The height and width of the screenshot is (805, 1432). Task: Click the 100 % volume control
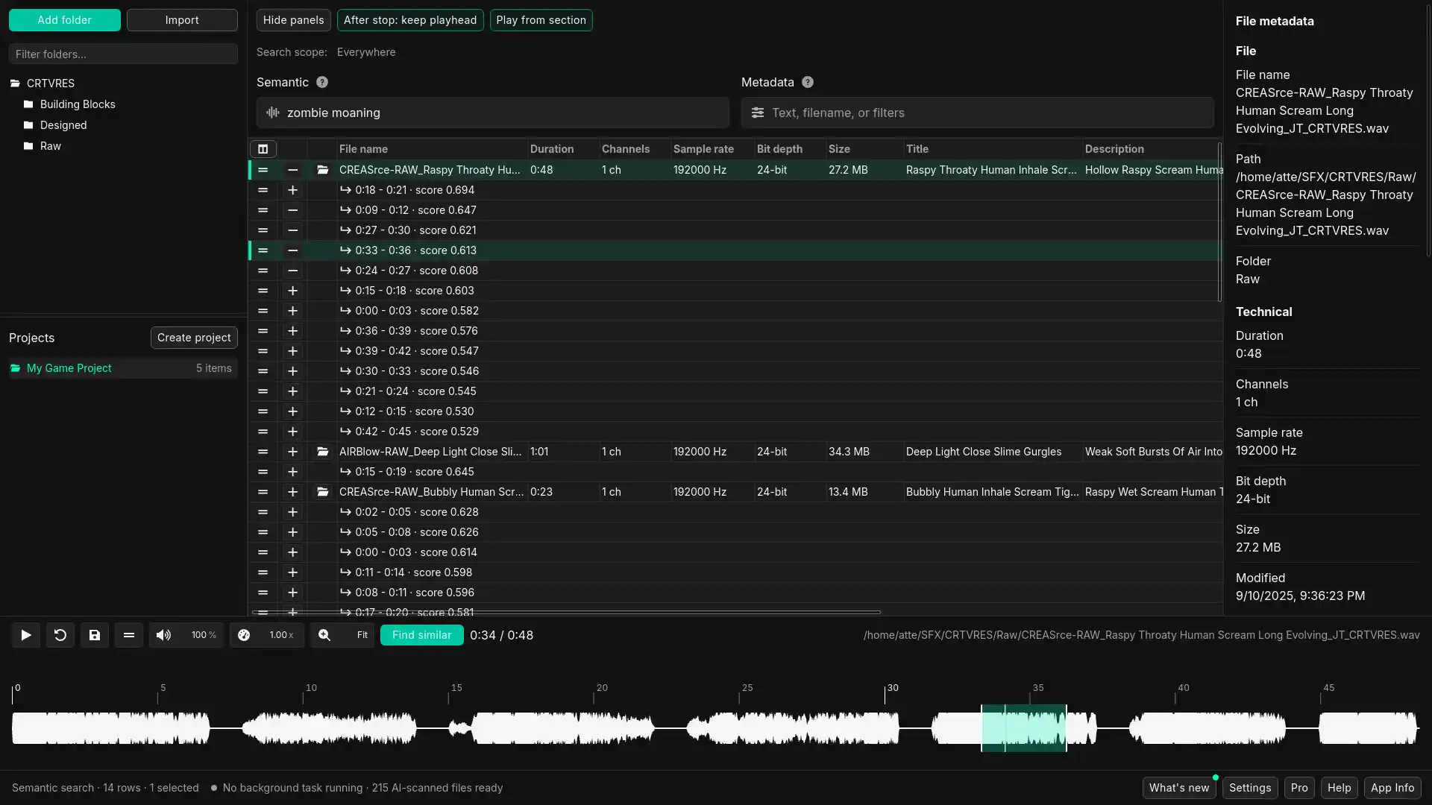pos(204,635)
